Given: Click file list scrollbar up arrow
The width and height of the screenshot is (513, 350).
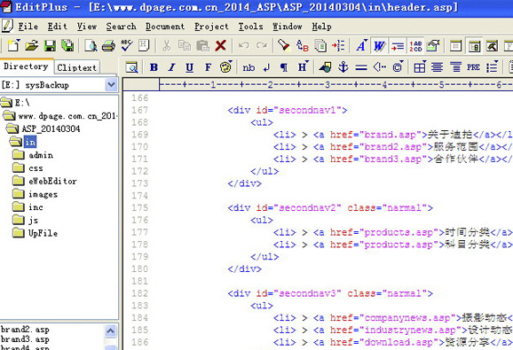Looking at the screenshot, I should click(111, 331).
